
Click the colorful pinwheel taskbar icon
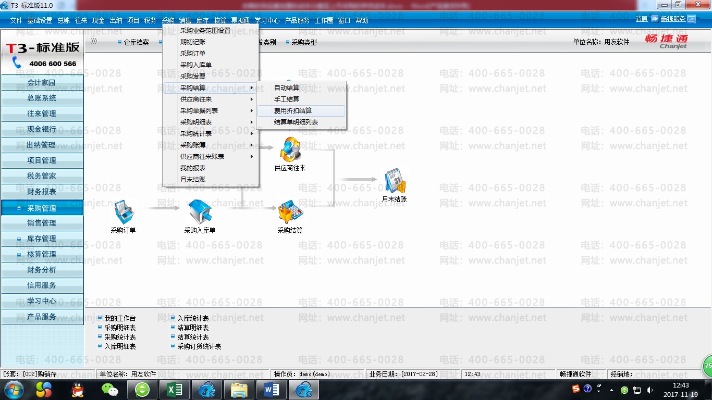click(44, 390)
